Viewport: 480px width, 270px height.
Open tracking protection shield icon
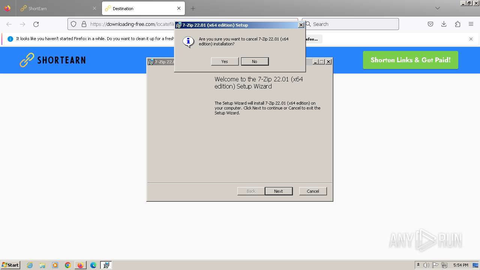pos(73,24)
